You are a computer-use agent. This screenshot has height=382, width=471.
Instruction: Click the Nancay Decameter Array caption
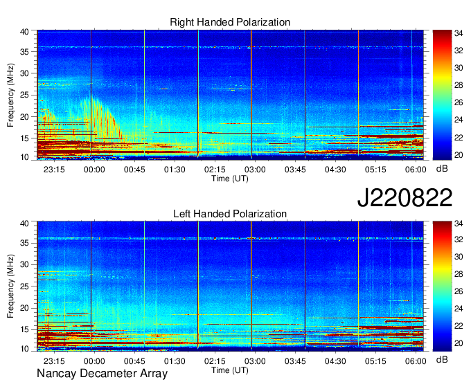coord(102,373)
